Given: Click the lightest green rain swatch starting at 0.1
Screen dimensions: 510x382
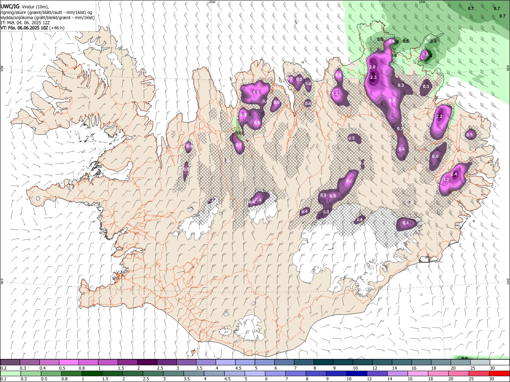Looking at the screenshot, I should 10,374.
